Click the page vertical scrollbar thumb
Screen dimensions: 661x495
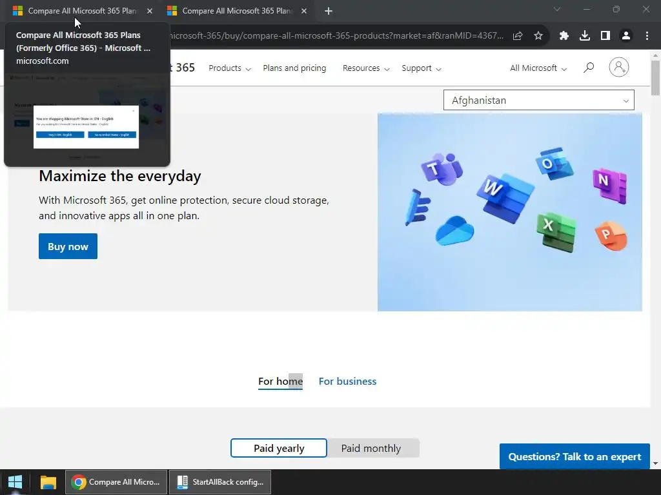[x=655, y=78]
